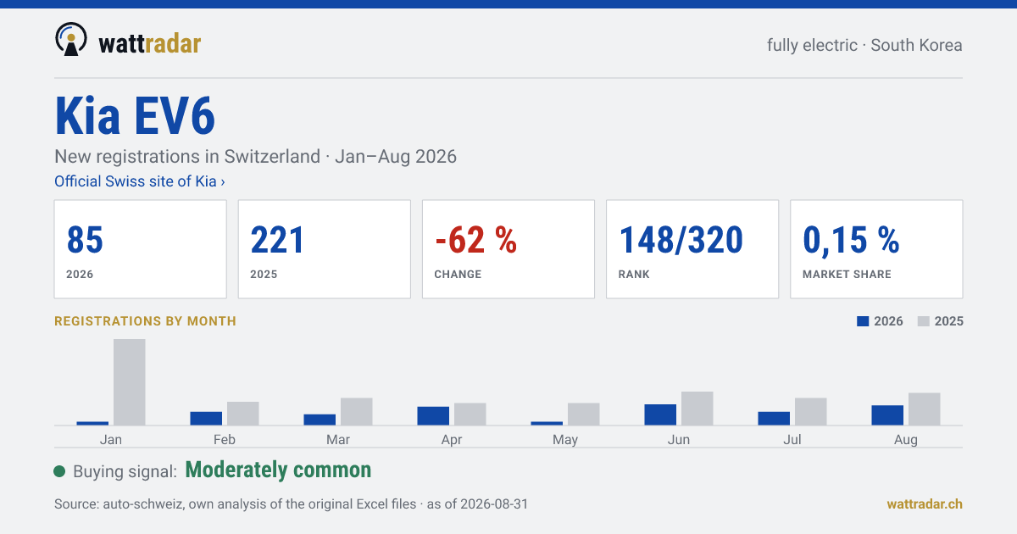This screenshot has height=534, width=1017.
Task: Click the "May" month label
Action: coord(565,440)
